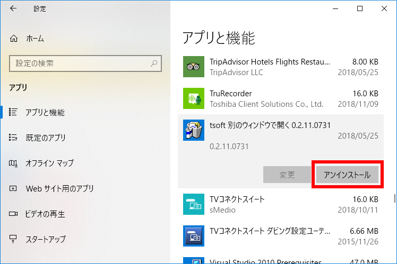Click the 8.00 KB size value
The height and width of the screenshot is (264, 397).
(365, 62)
